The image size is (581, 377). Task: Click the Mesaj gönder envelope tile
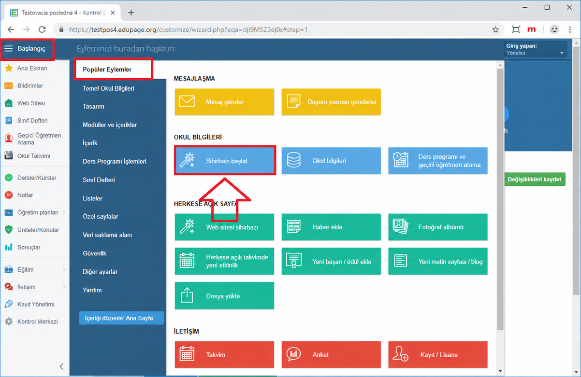[224, 102]
